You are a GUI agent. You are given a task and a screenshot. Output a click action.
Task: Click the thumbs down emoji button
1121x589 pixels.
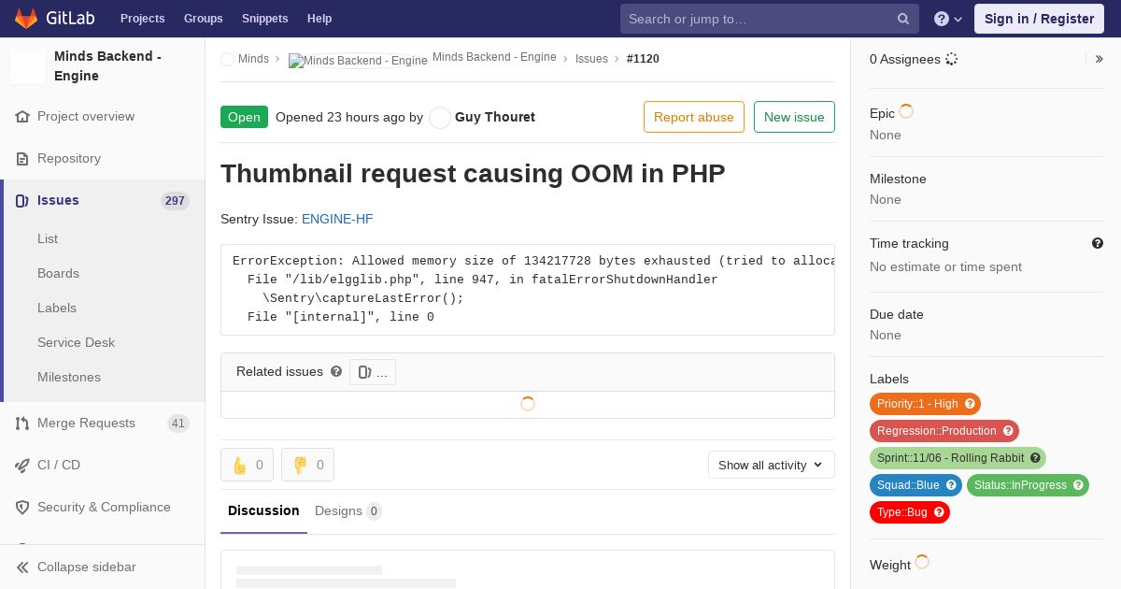pos(307,465)
